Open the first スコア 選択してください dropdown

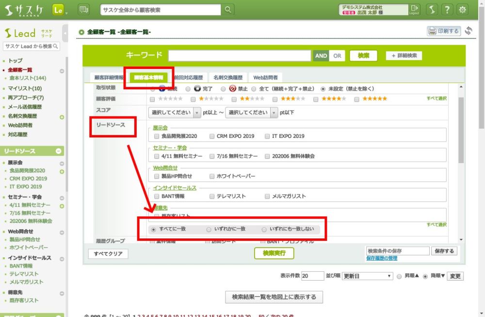coord(174,113)
